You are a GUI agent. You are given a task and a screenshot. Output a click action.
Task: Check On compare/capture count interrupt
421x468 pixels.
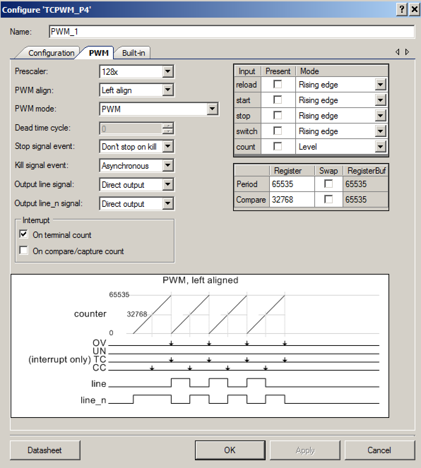[24, 250]
